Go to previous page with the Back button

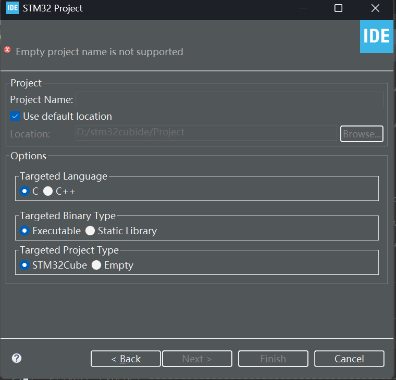(126, 359)
